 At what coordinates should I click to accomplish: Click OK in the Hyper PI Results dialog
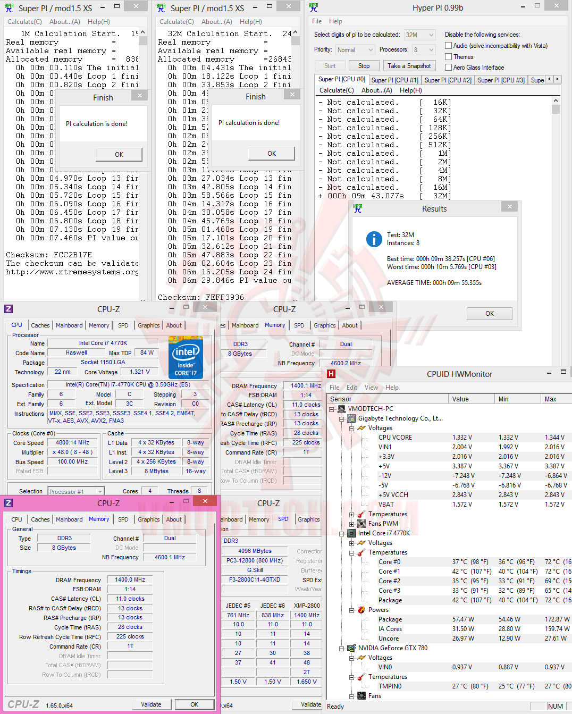pos(490,314)
